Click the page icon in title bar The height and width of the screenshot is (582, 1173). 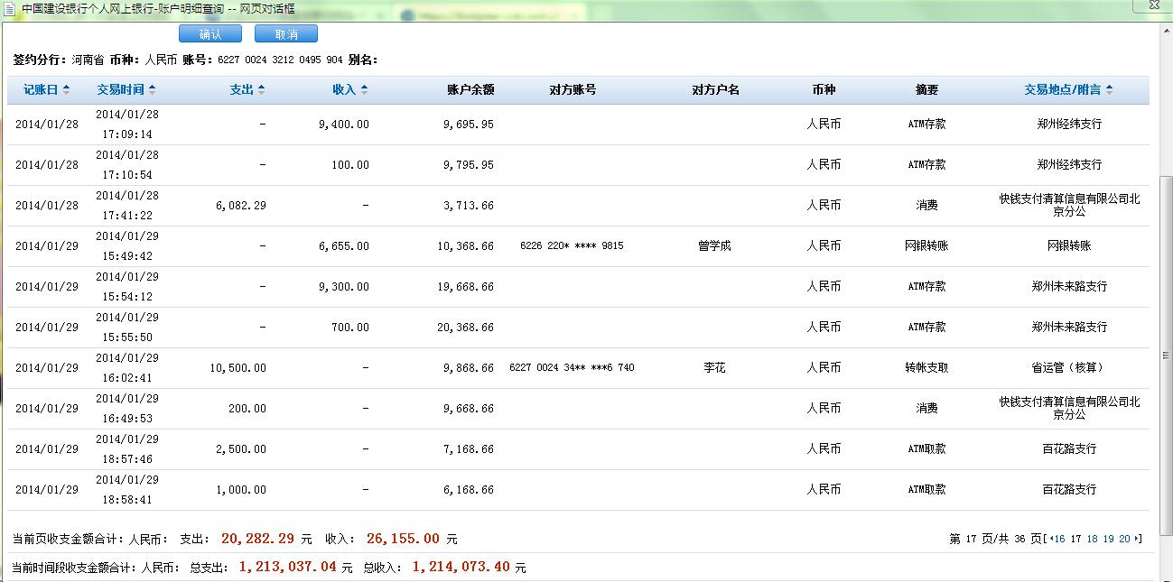(x=9, y=9)
